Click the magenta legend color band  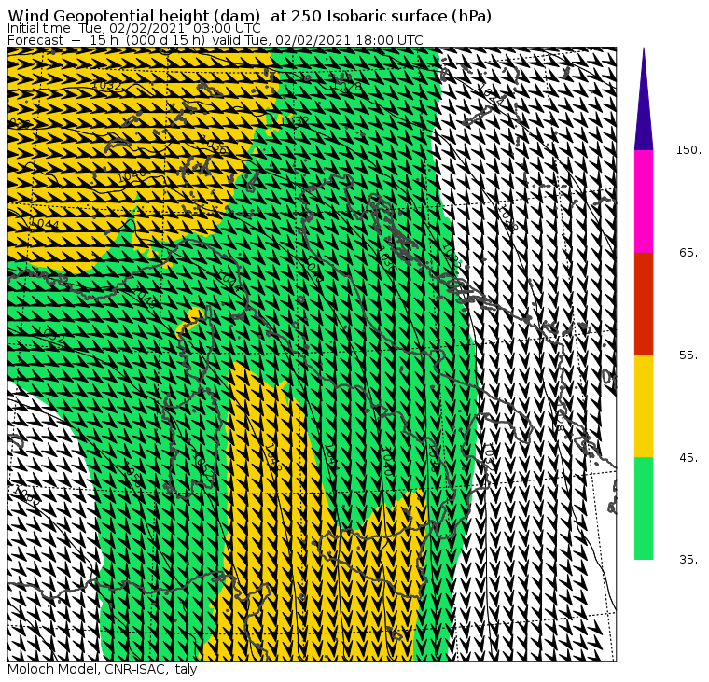click(x=644, y=202)
